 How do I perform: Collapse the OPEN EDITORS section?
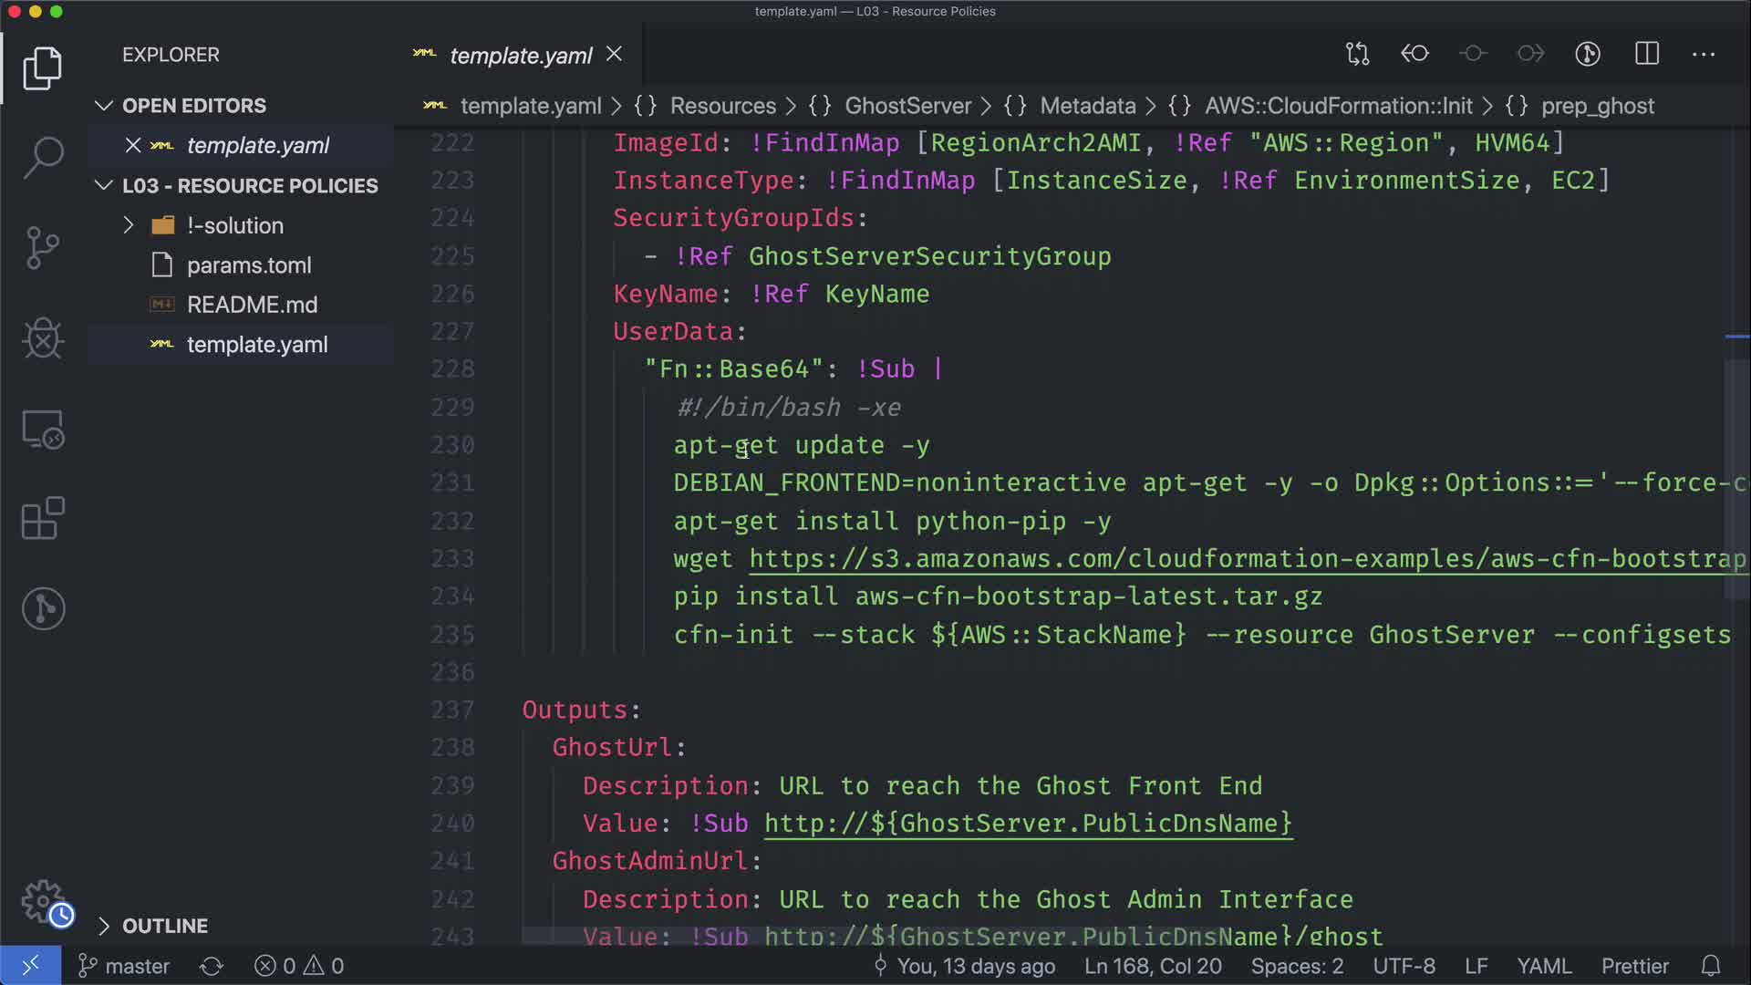tap(104, 106)
